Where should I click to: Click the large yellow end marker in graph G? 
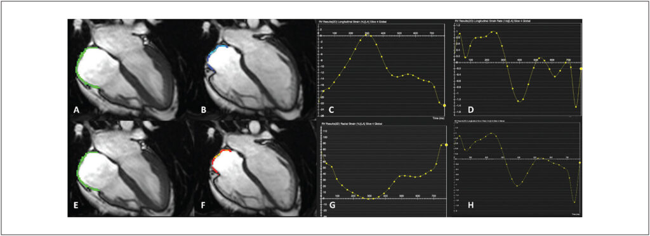tap(446, 145)
